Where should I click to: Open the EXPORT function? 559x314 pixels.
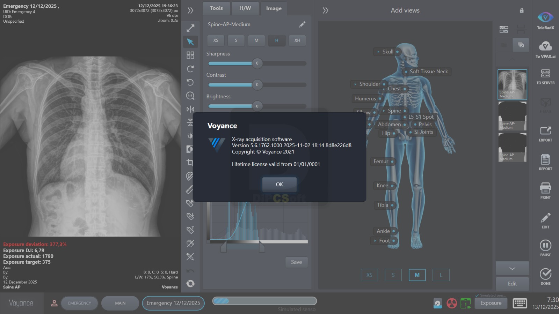(x=545, y=131)
